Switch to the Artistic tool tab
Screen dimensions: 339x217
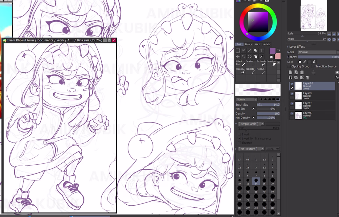click(x=267, y=44)
